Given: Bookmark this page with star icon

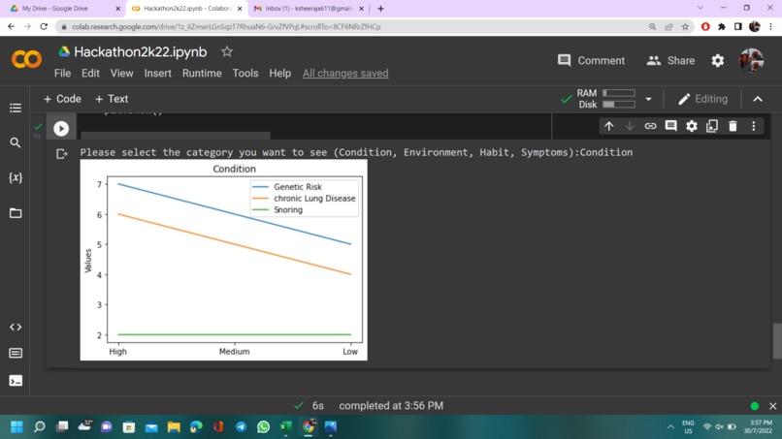Looking at the screenshot, I should pos(685,26).
